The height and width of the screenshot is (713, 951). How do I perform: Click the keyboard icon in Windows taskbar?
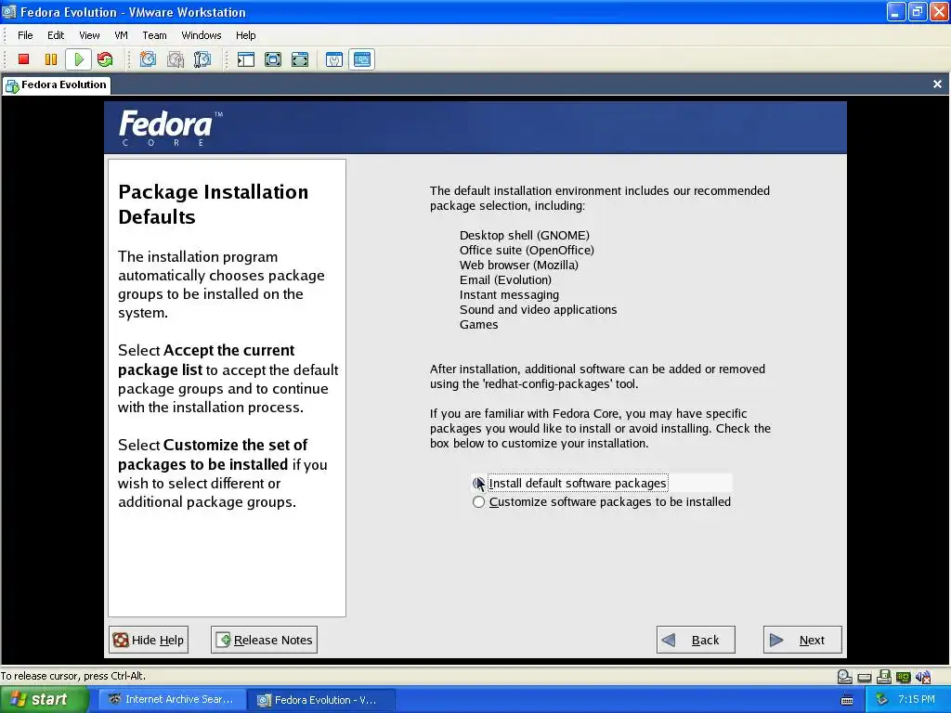click(x=847, y=700)
